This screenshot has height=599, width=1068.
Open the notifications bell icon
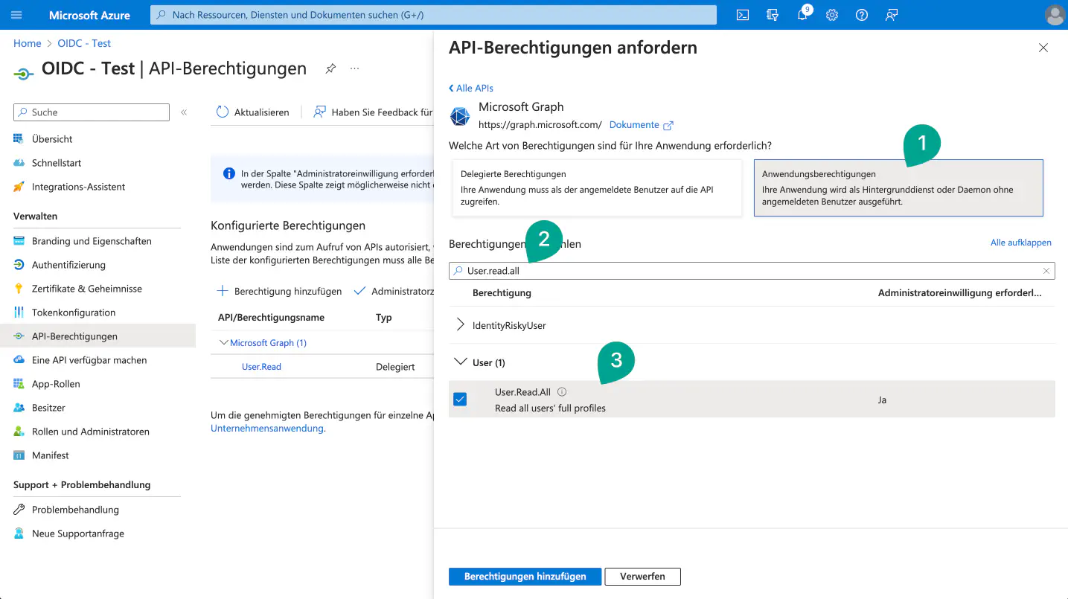[x=802, y=15]
